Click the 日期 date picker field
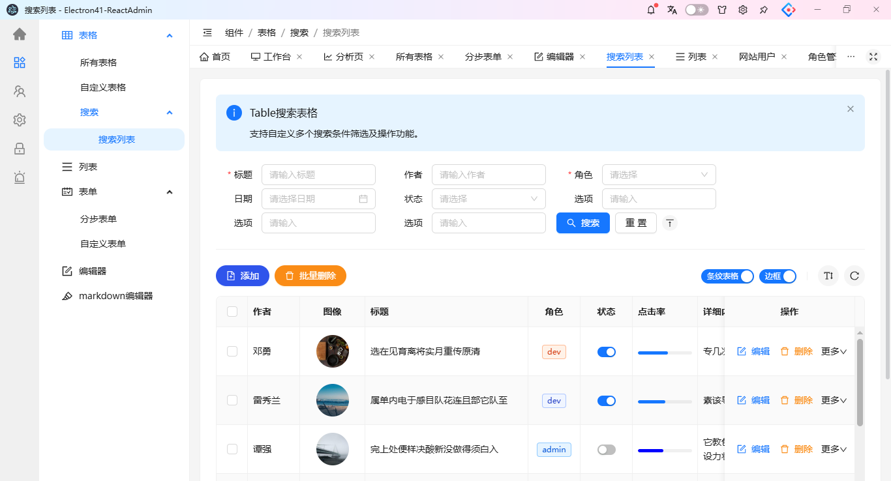 coord(318,199)
